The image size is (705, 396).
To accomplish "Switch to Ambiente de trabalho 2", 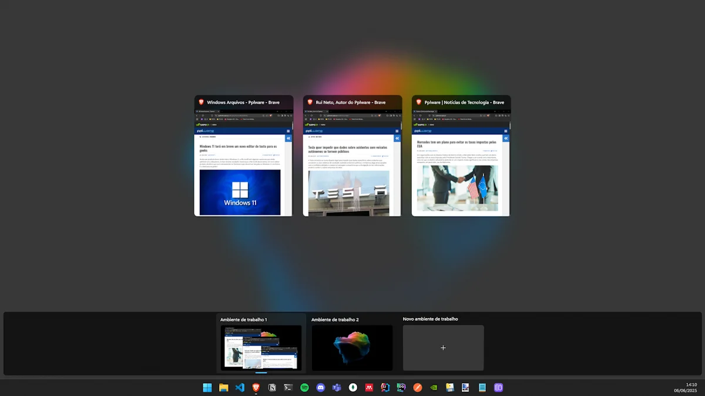I will (x=352, y=347).
